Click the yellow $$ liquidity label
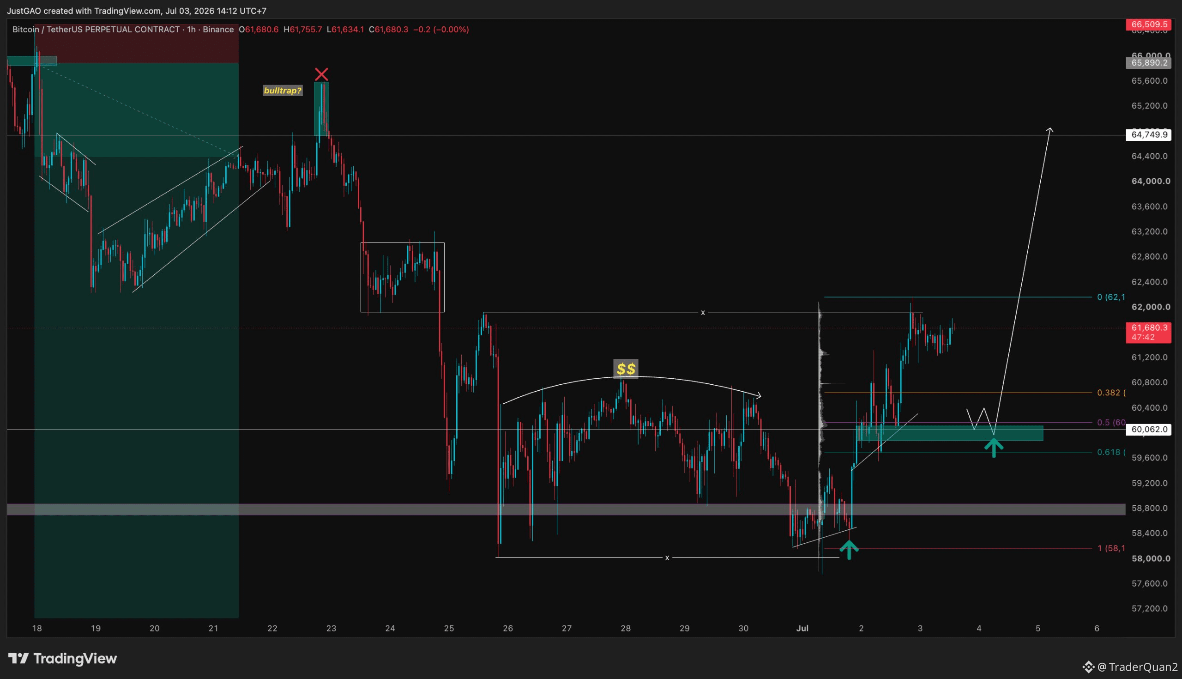This screenshot has height=679, width=1182. click(x=626, y=369)
